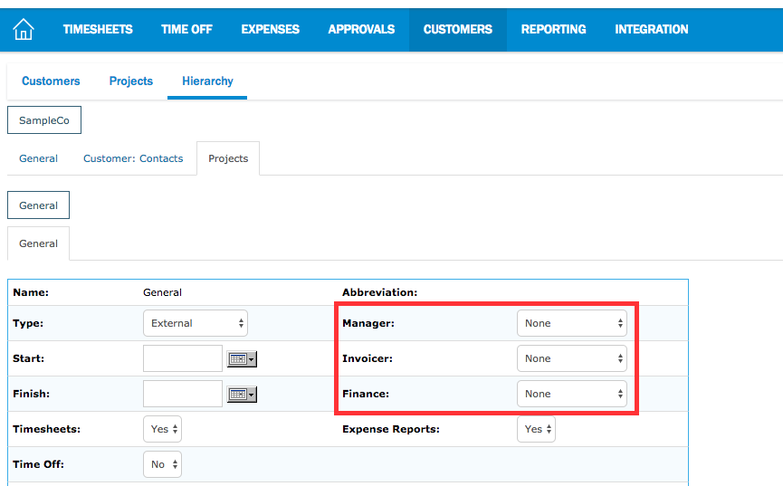Open the Timesheets menu
The image size is (783, 486).
point(98,30)
